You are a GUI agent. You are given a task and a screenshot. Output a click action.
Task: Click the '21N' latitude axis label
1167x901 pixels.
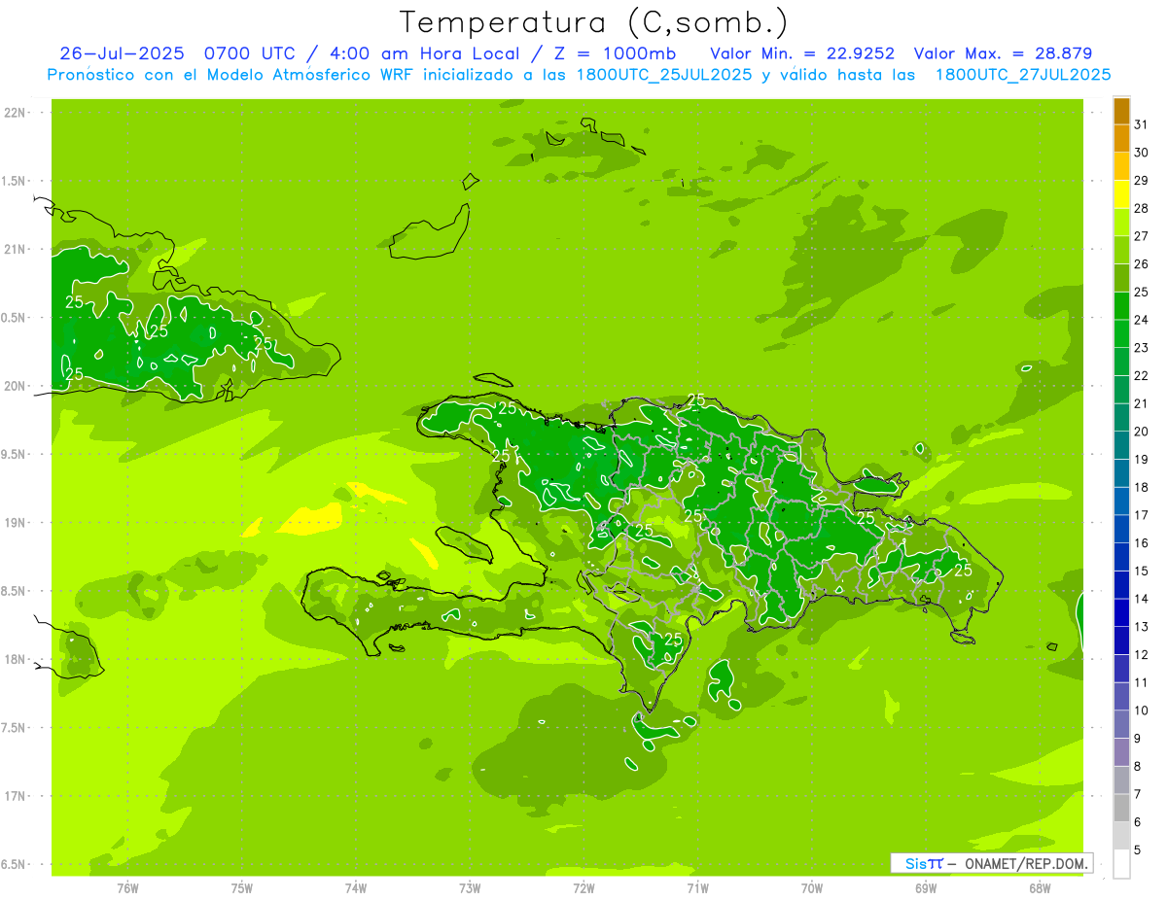coord(16,249)
